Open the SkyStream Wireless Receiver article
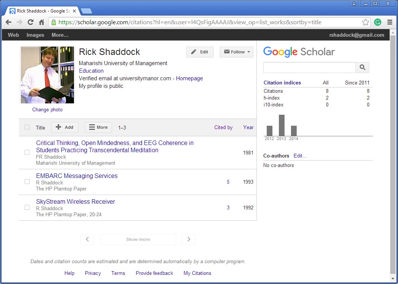This screenshot has height=284, width=398. tap(76, 202)
